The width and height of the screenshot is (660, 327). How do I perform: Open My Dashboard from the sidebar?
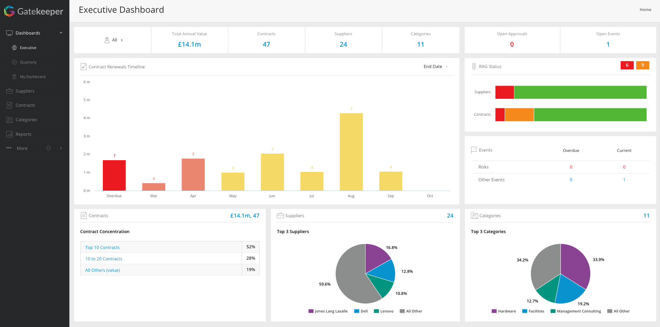[x=33, y=76]
